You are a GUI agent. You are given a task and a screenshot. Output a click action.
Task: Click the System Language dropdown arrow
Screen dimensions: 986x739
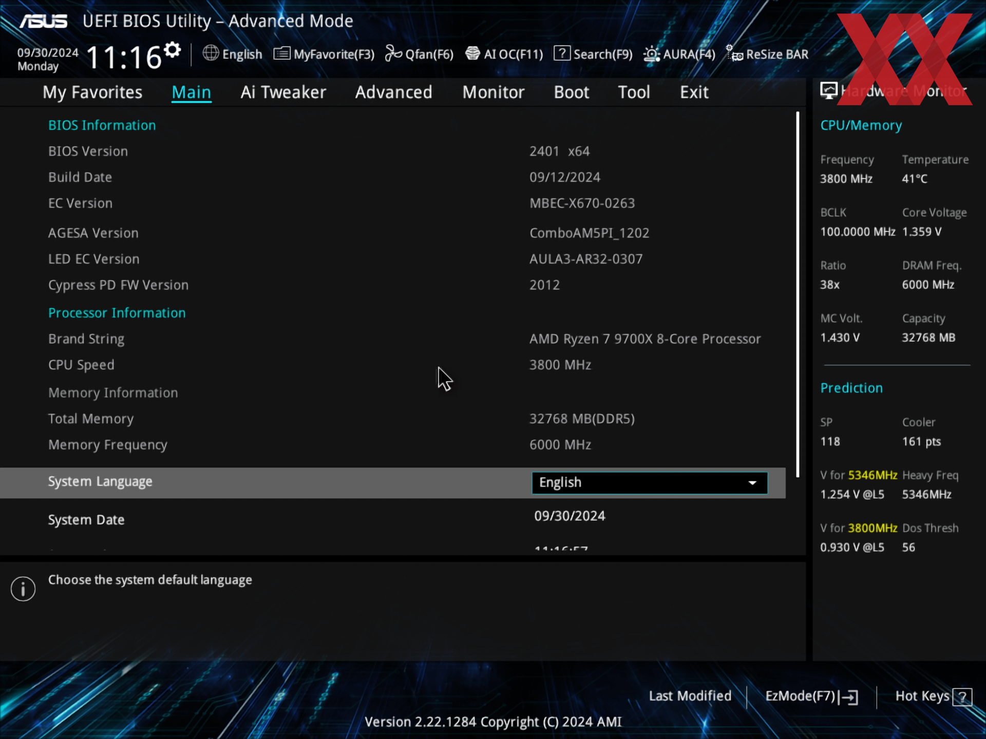click(x=752, y=483)
